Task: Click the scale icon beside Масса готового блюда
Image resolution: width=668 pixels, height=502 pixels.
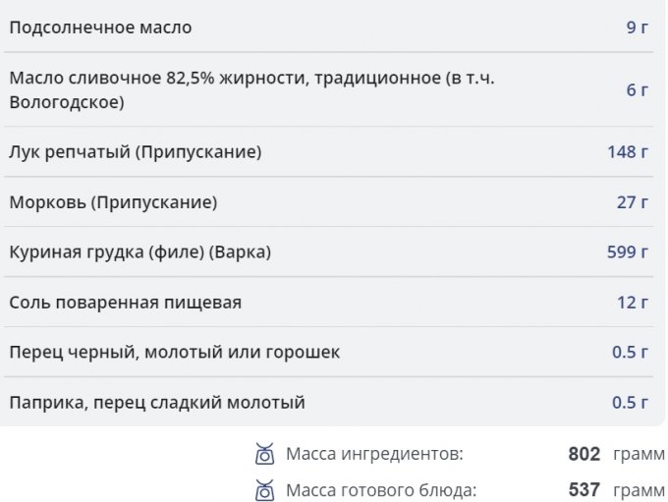Action: pyautogui.click(x=263, y=489)
